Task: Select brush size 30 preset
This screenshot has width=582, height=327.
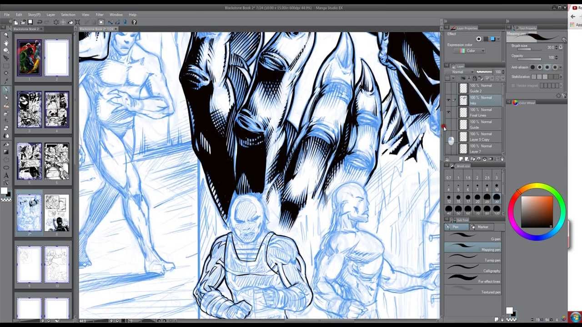Action: tap(497, 198)
